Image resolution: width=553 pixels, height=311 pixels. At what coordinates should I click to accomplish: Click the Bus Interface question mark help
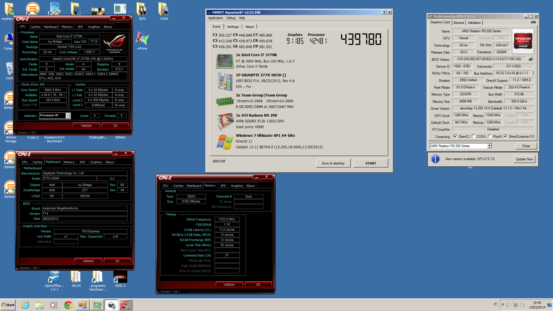(x=533, y=73)
